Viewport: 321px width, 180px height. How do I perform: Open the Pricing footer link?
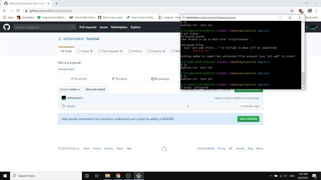tap(221, 148)
